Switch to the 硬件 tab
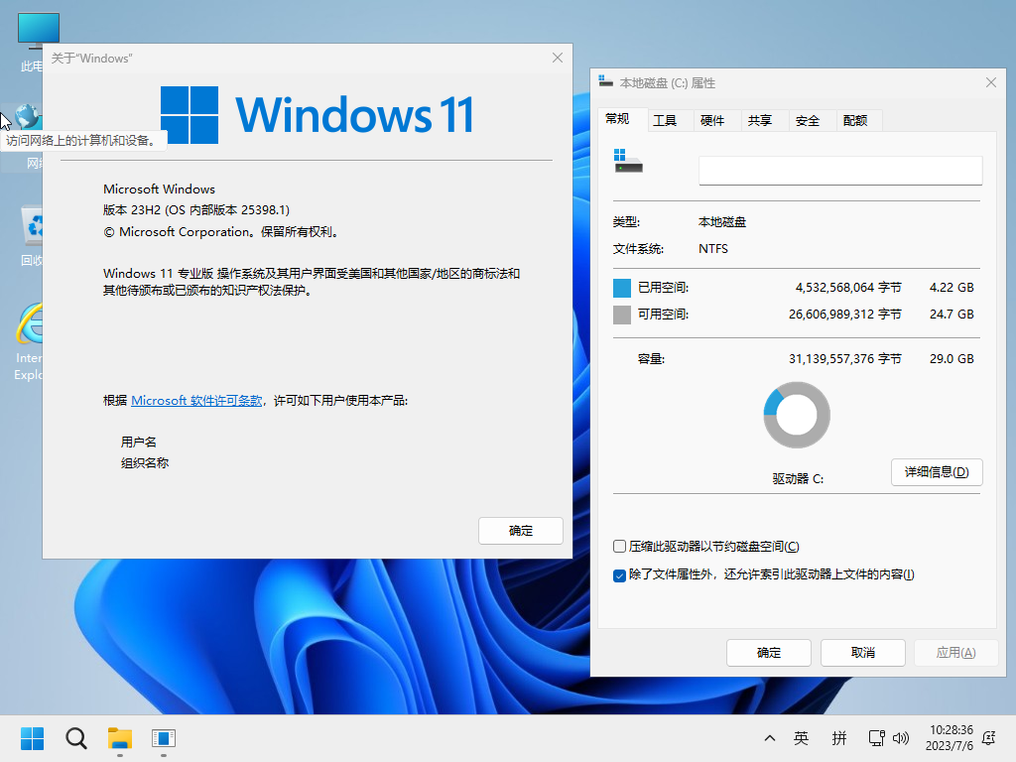Viewport: 1016px width, 762px height. [x=712, y=120]
